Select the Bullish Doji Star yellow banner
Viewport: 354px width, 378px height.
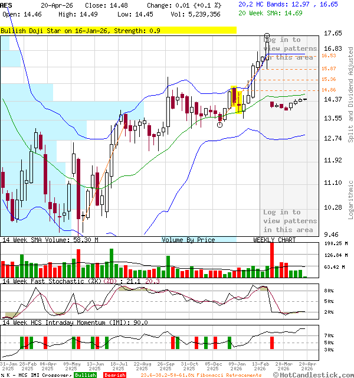tap(118, 30)
